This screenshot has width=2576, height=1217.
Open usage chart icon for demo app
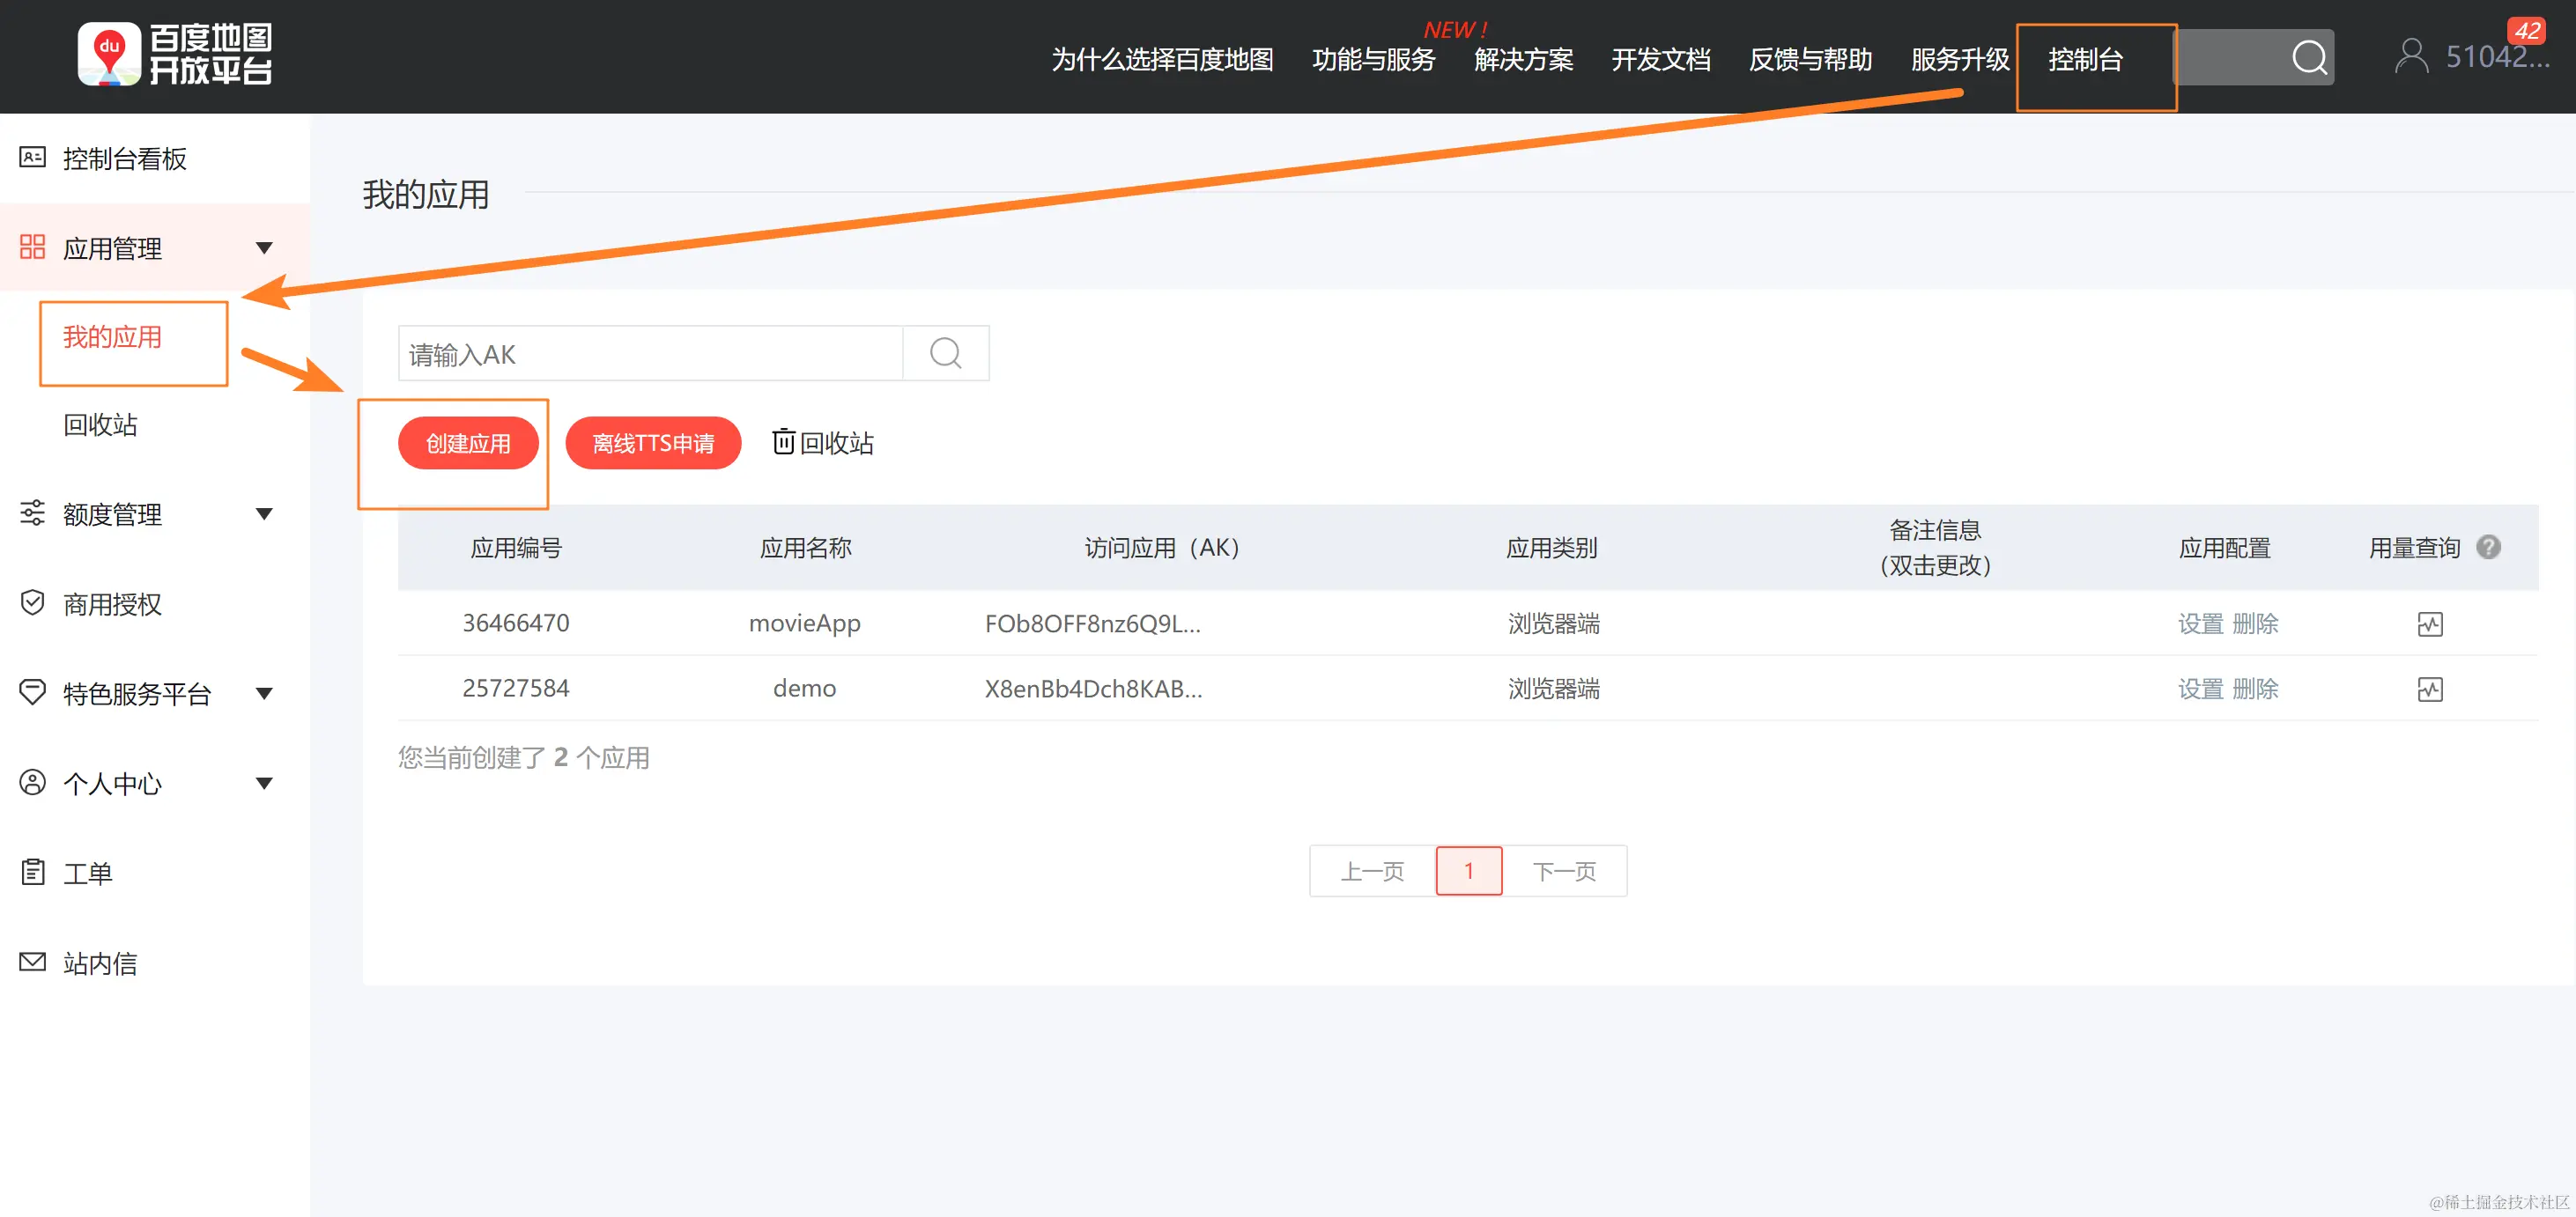click(2429, 690)
